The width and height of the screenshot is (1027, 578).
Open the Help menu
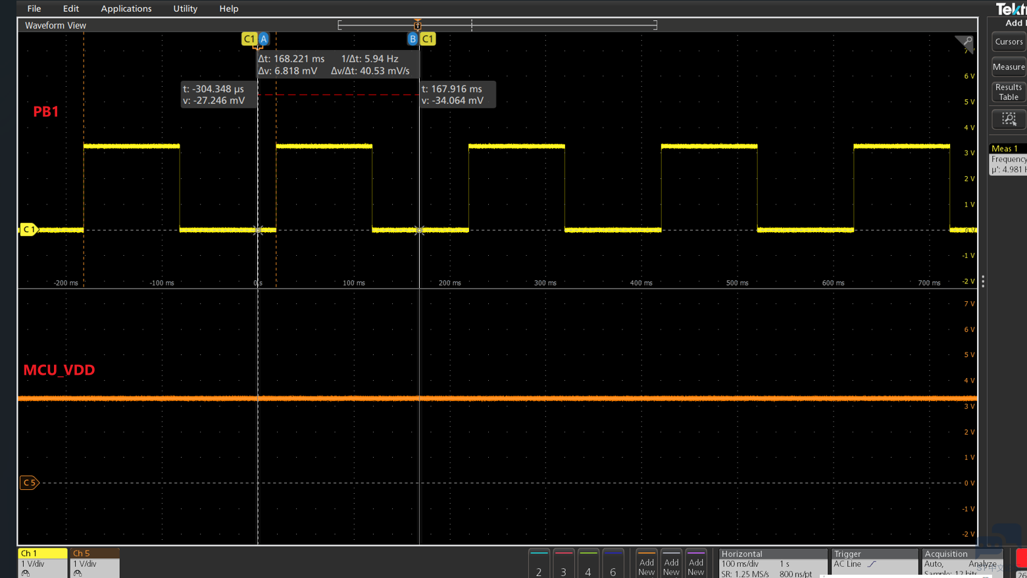(x=228, y=9)
